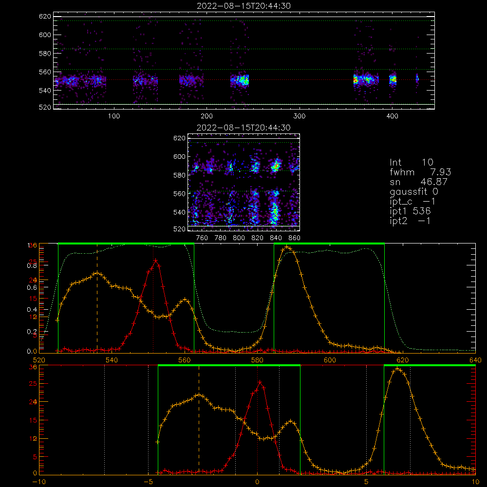Click the white 0.8 y-axis label
The image size is (487, 487).
click(32, 265)
